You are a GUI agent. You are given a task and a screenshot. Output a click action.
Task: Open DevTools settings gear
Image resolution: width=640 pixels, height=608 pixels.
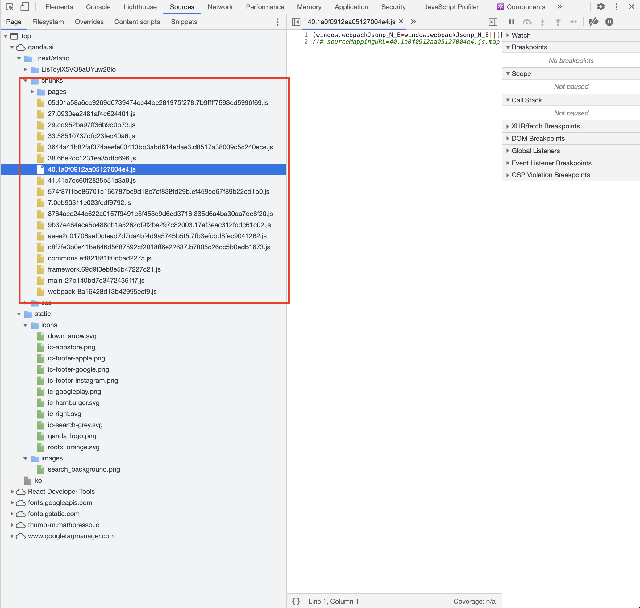[x=601, y=7]
